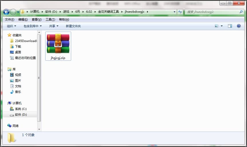Select 计算机 in the address breadcrumb
Viewport: 247px width, 147px height.
(35, 12)
